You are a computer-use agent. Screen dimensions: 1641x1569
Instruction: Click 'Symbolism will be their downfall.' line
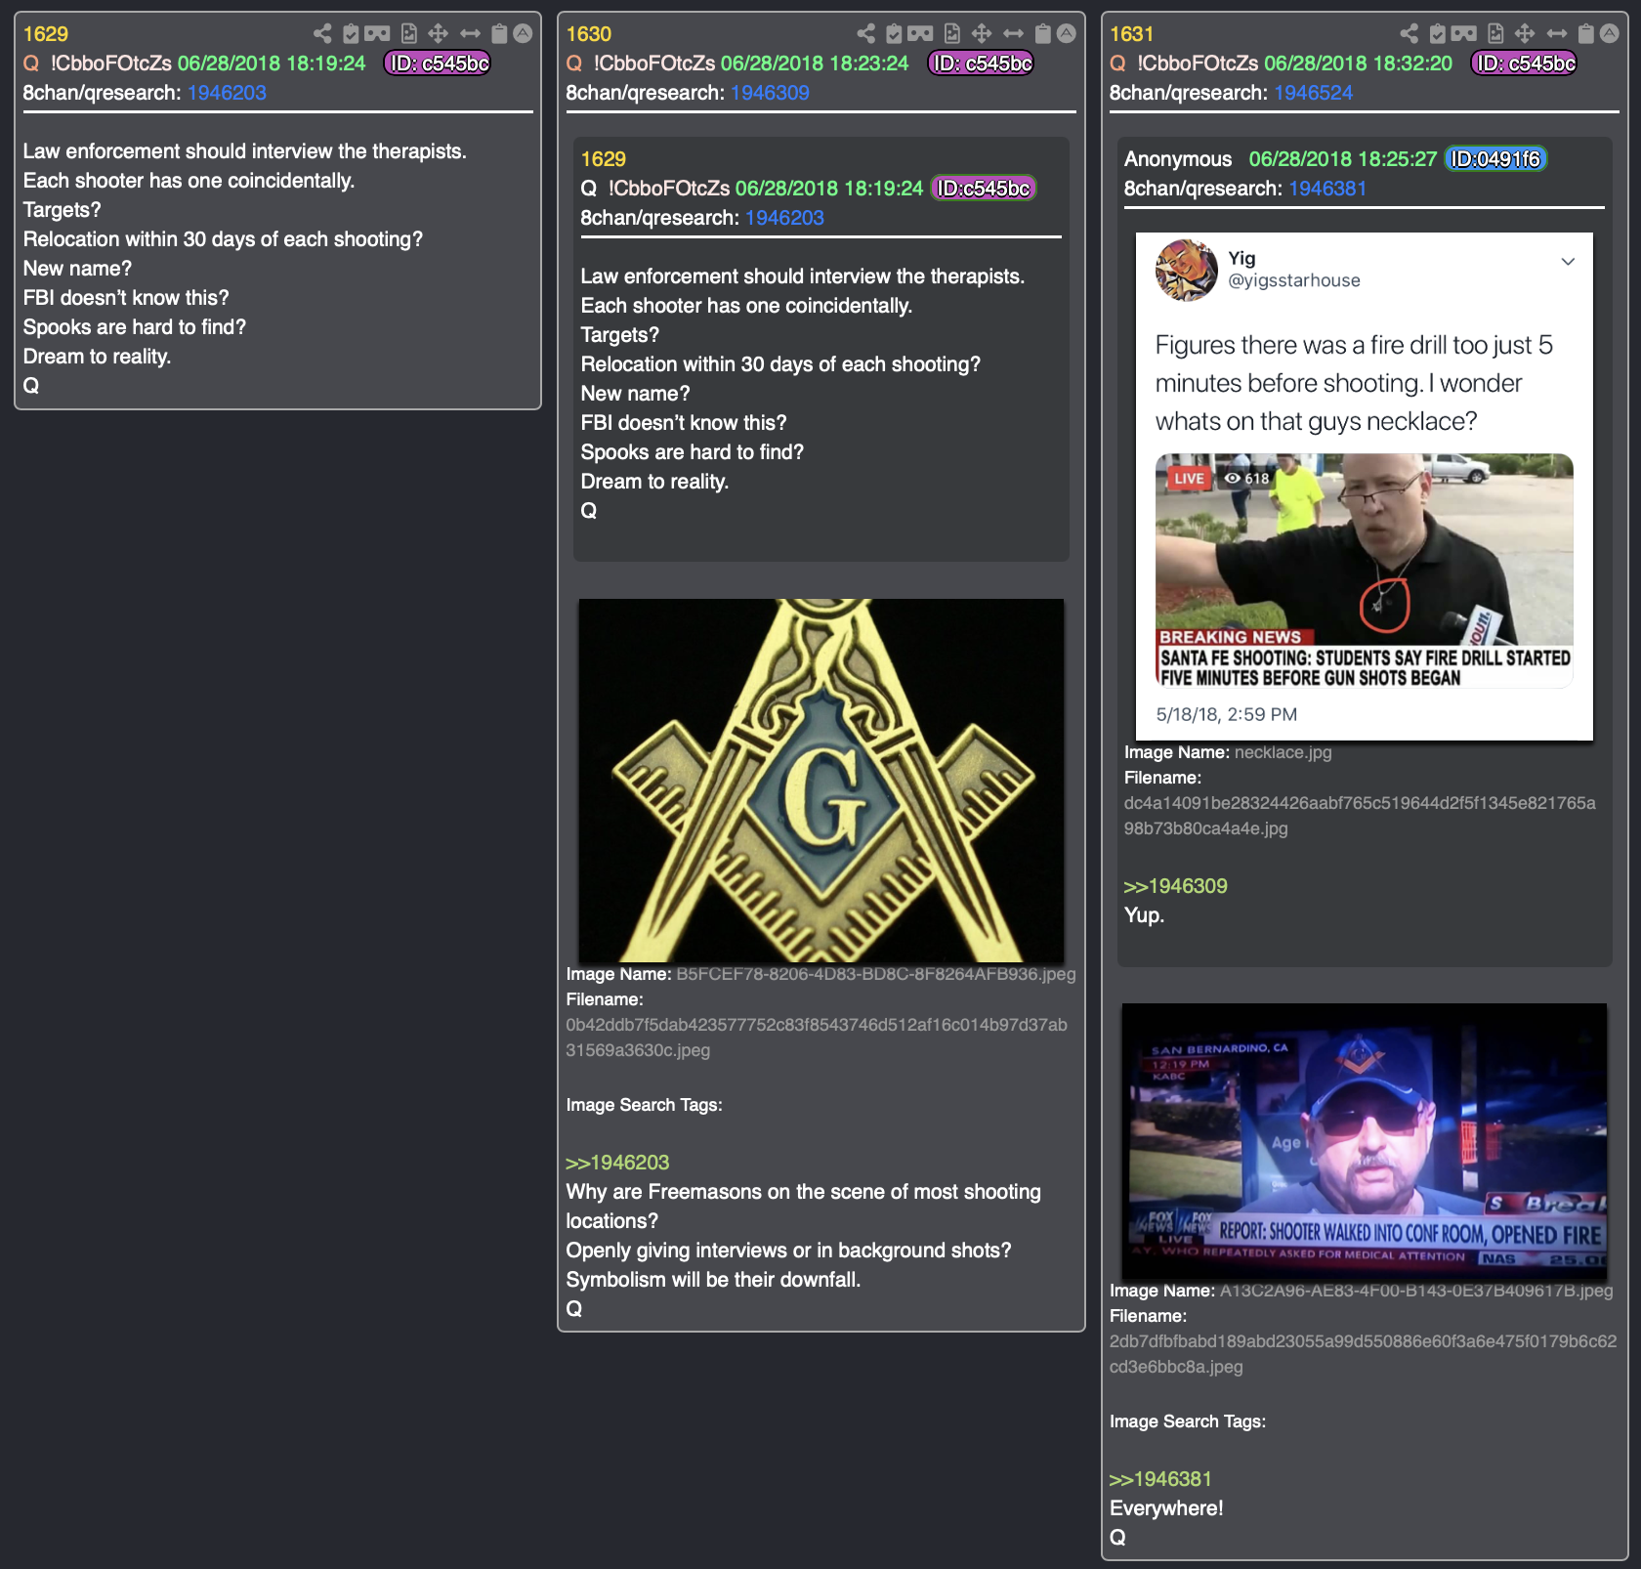pyautogui.click(x=713, y=1280)
